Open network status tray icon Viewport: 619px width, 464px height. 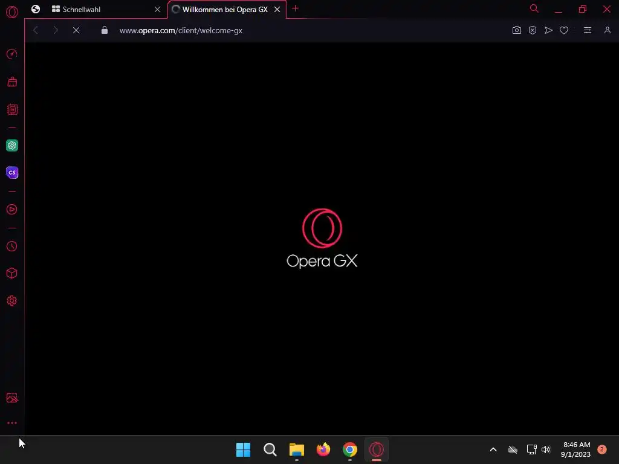point(531,449)
